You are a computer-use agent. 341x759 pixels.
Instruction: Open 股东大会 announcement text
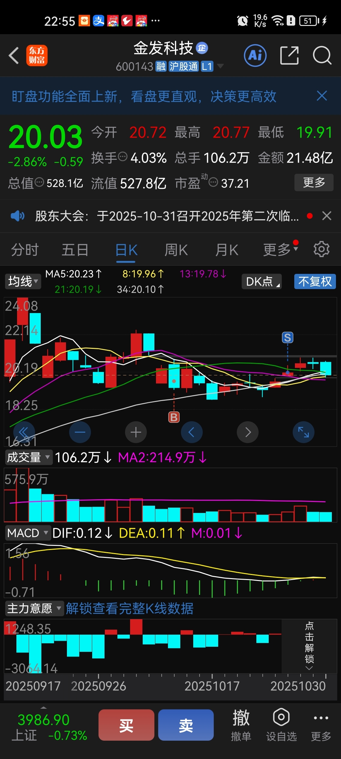pos(167,216)
